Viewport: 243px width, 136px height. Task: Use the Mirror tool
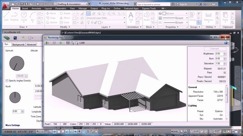tap(65, 18)
